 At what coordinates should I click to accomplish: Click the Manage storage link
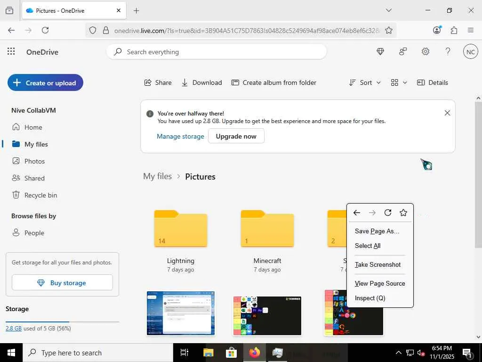pos(180,136)
